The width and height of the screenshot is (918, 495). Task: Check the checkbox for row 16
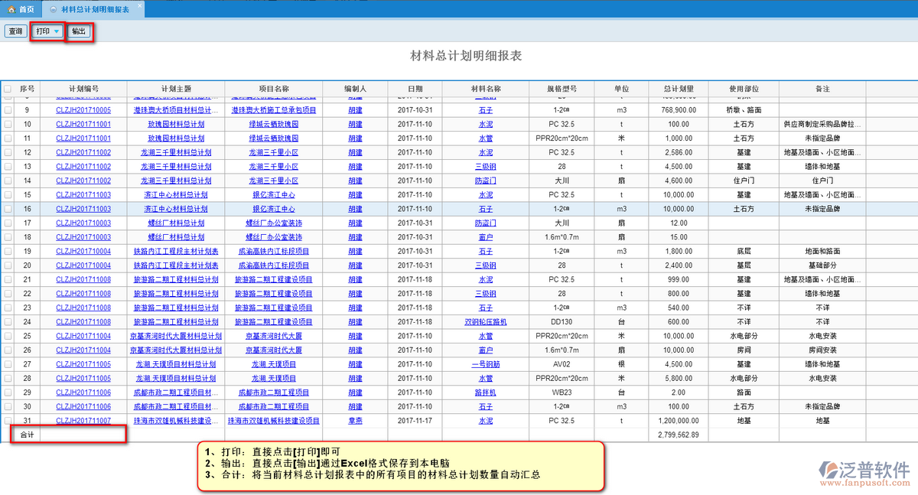tap(8, 209)
